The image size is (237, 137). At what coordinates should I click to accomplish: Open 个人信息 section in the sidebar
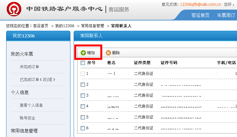(x=20, y=92)
